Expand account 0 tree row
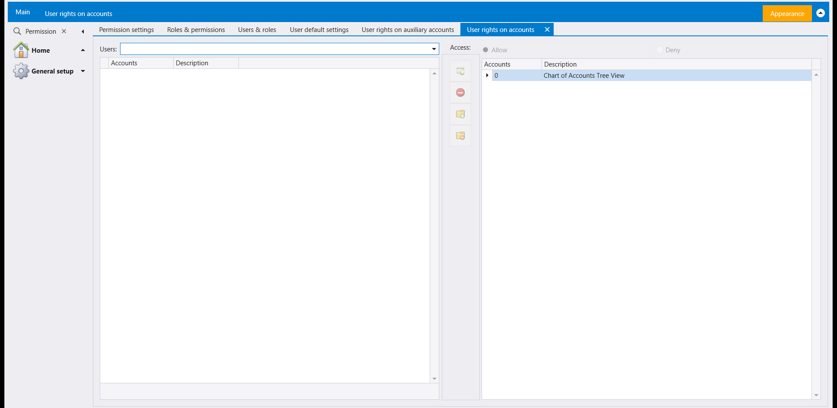The image size is (837, 408). tap(487, 75)
